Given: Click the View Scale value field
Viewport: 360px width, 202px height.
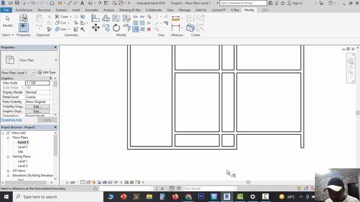Looking at the screenshot, I should pos(38,82).
